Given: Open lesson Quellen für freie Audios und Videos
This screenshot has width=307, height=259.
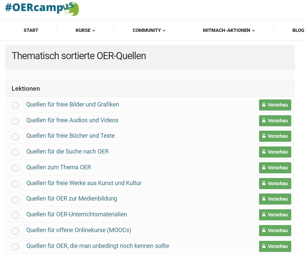Looking at the screenshot, I should [x=72, y=120].
